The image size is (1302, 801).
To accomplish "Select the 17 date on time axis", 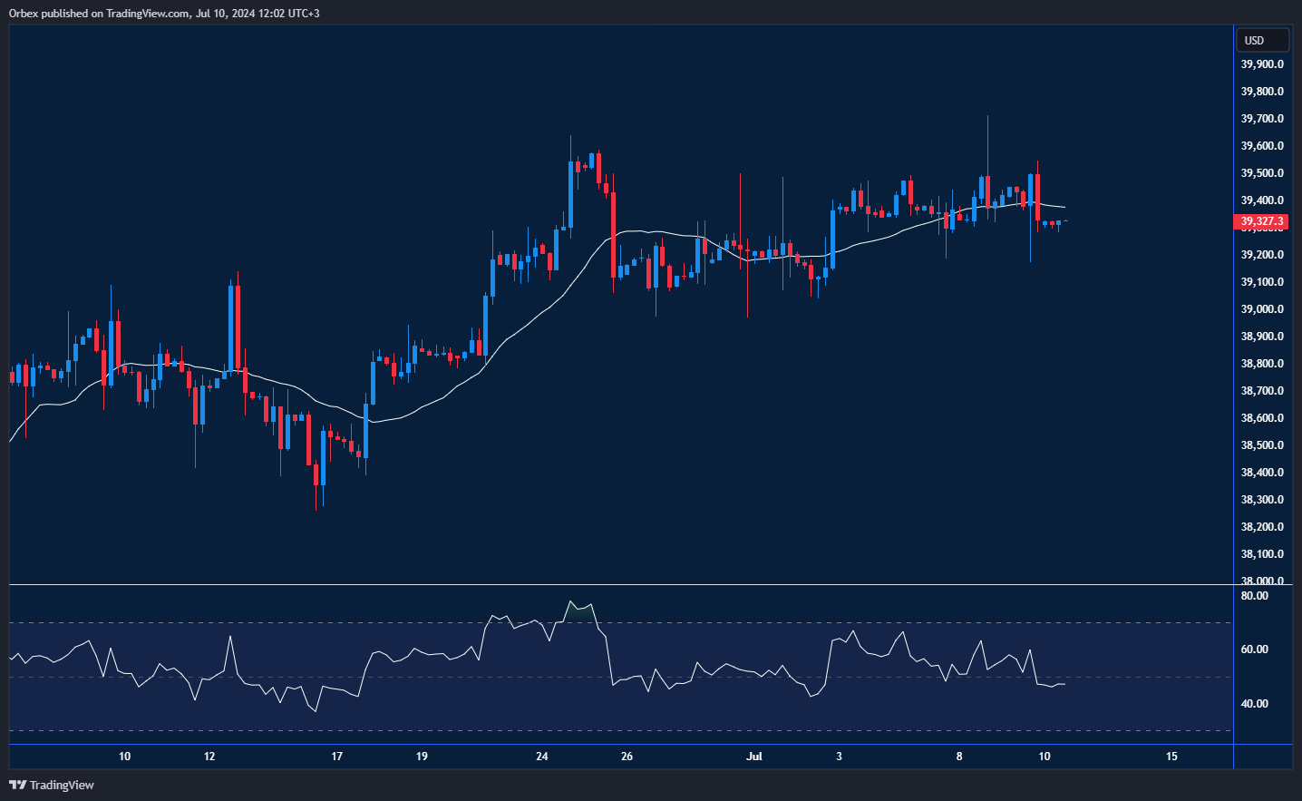I will [337, 757].
